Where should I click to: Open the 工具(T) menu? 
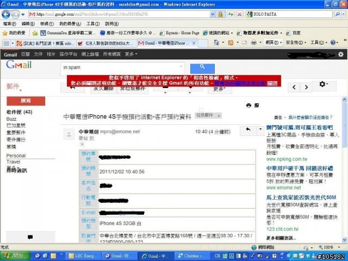point(93,24)
